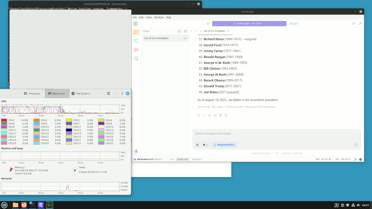This screenshot has width=372, height=209.
Task: Open model load settings gear beside model selector
Action: click(208, 24)
